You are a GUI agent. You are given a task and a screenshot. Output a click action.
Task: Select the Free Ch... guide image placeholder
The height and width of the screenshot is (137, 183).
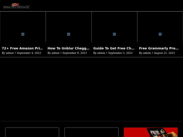[114, 34]
